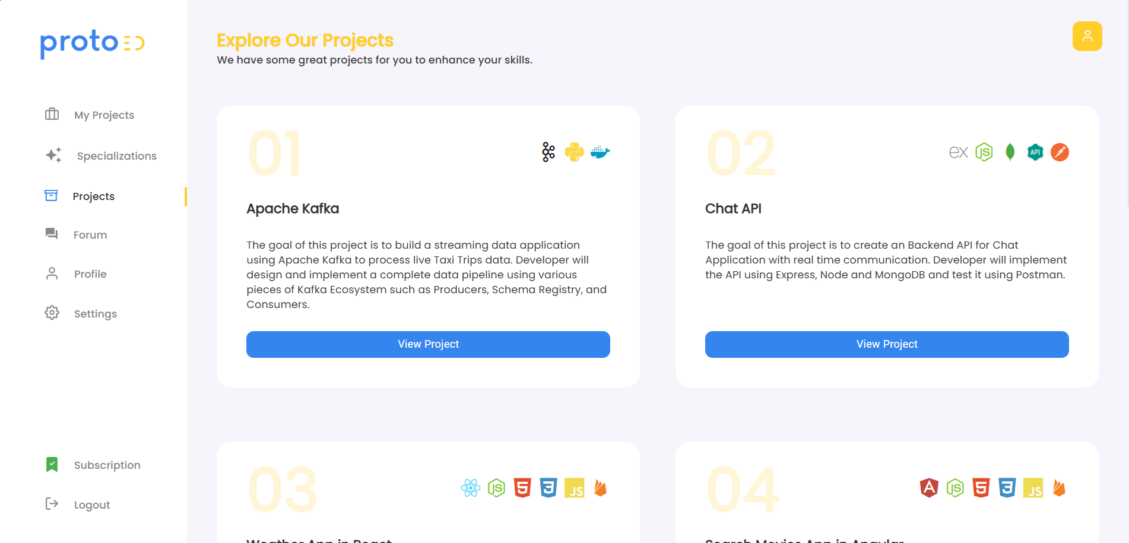Screen dimensions: 1129x543
Task: Open the My Projects section
Action: tap(104, 115)
